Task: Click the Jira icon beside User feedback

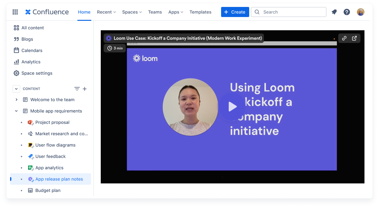Action: click(31, 156)
